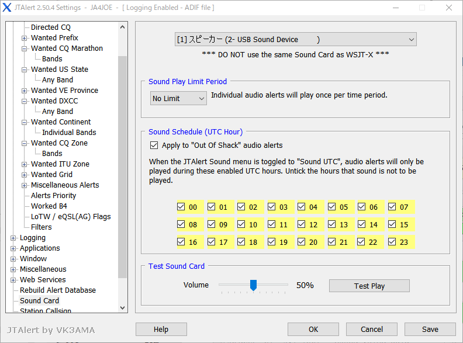Expand the Miscellaneous tree node below Window

pyautogui.click(x=13, y=269)
